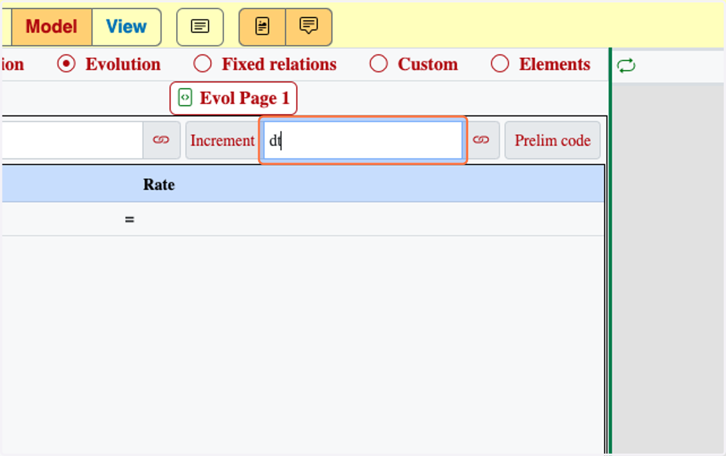Click the input field left of link icon

point(71,140)
